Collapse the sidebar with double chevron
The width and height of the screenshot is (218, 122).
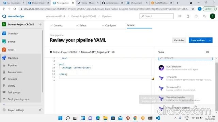[40, 110]
